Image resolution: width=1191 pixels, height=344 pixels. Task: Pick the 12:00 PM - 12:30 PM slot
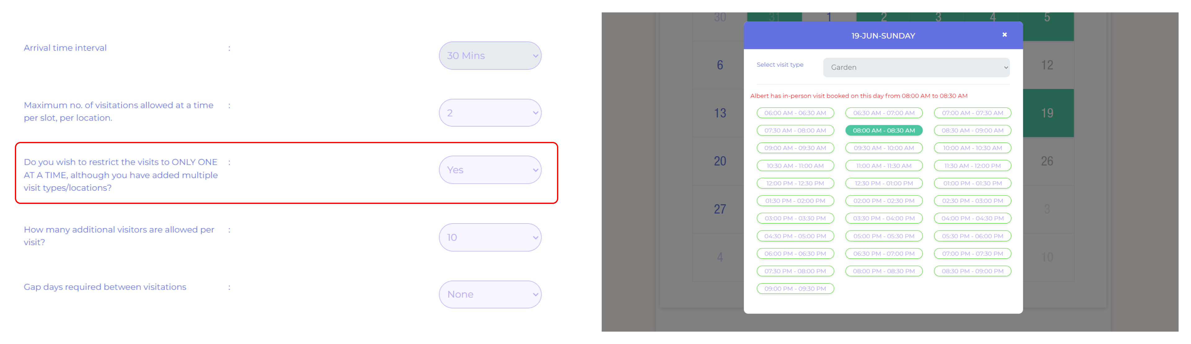tap(795, 183)
